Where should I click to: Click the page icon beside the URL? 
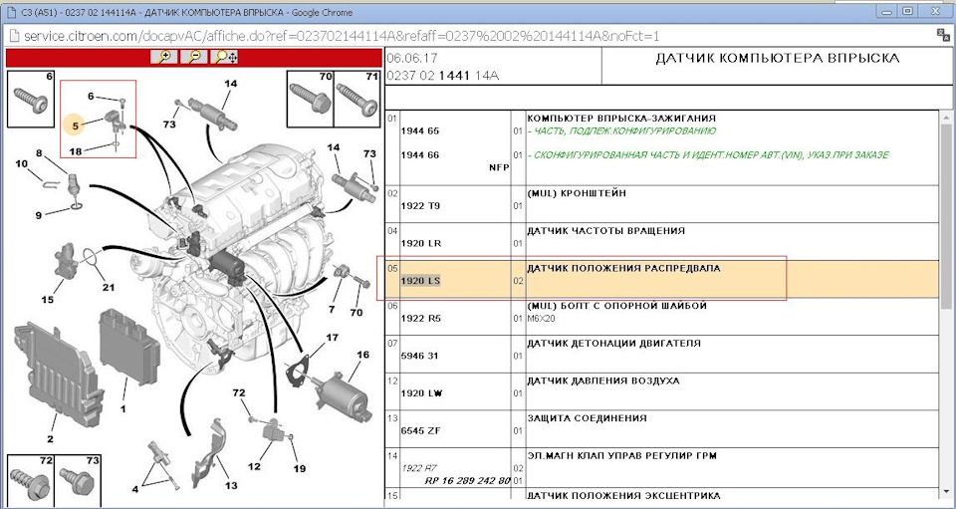click(14, 36)
